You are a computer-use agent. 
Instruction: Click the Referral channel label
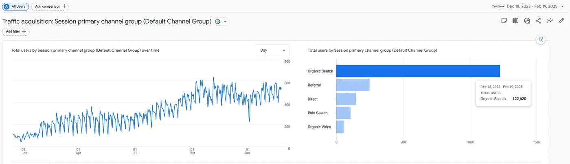tap(314, 85)
